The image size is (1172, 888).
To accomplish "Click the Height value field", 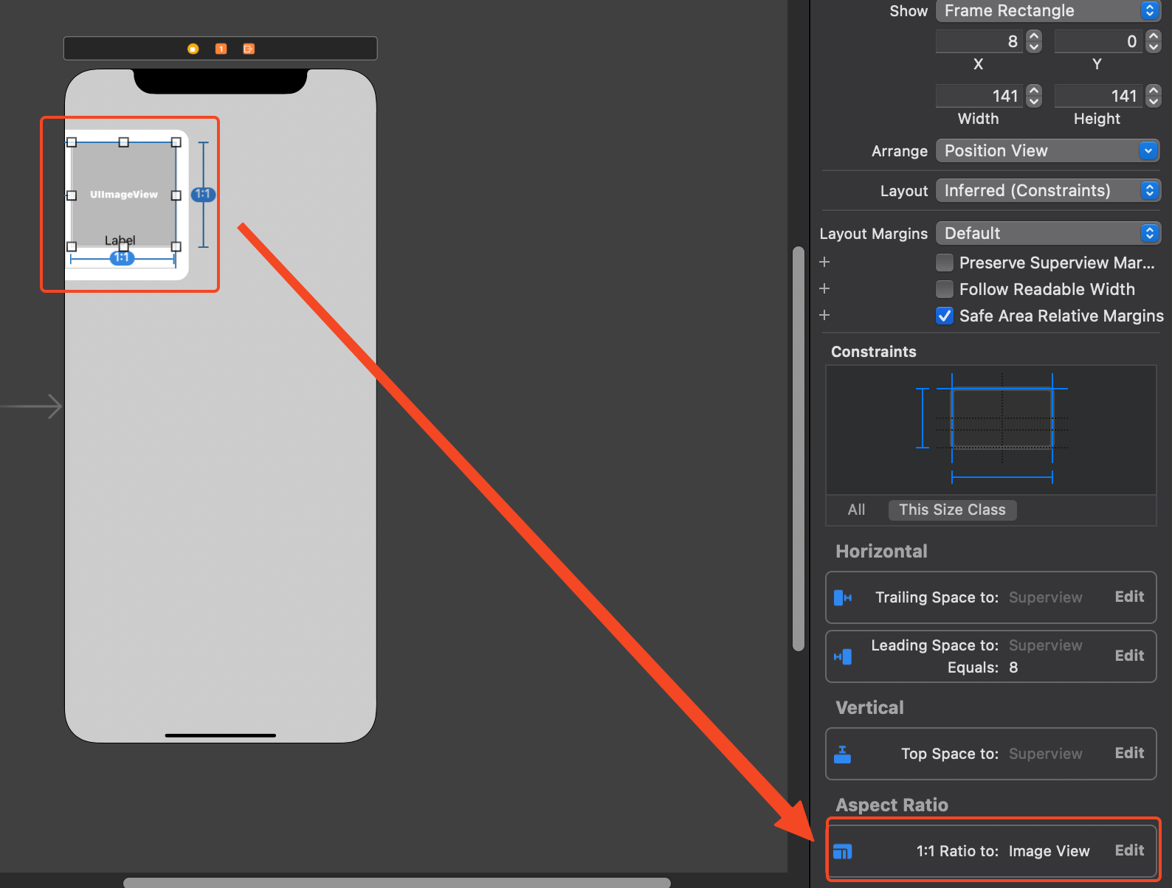I will [x=1099, y=96].
